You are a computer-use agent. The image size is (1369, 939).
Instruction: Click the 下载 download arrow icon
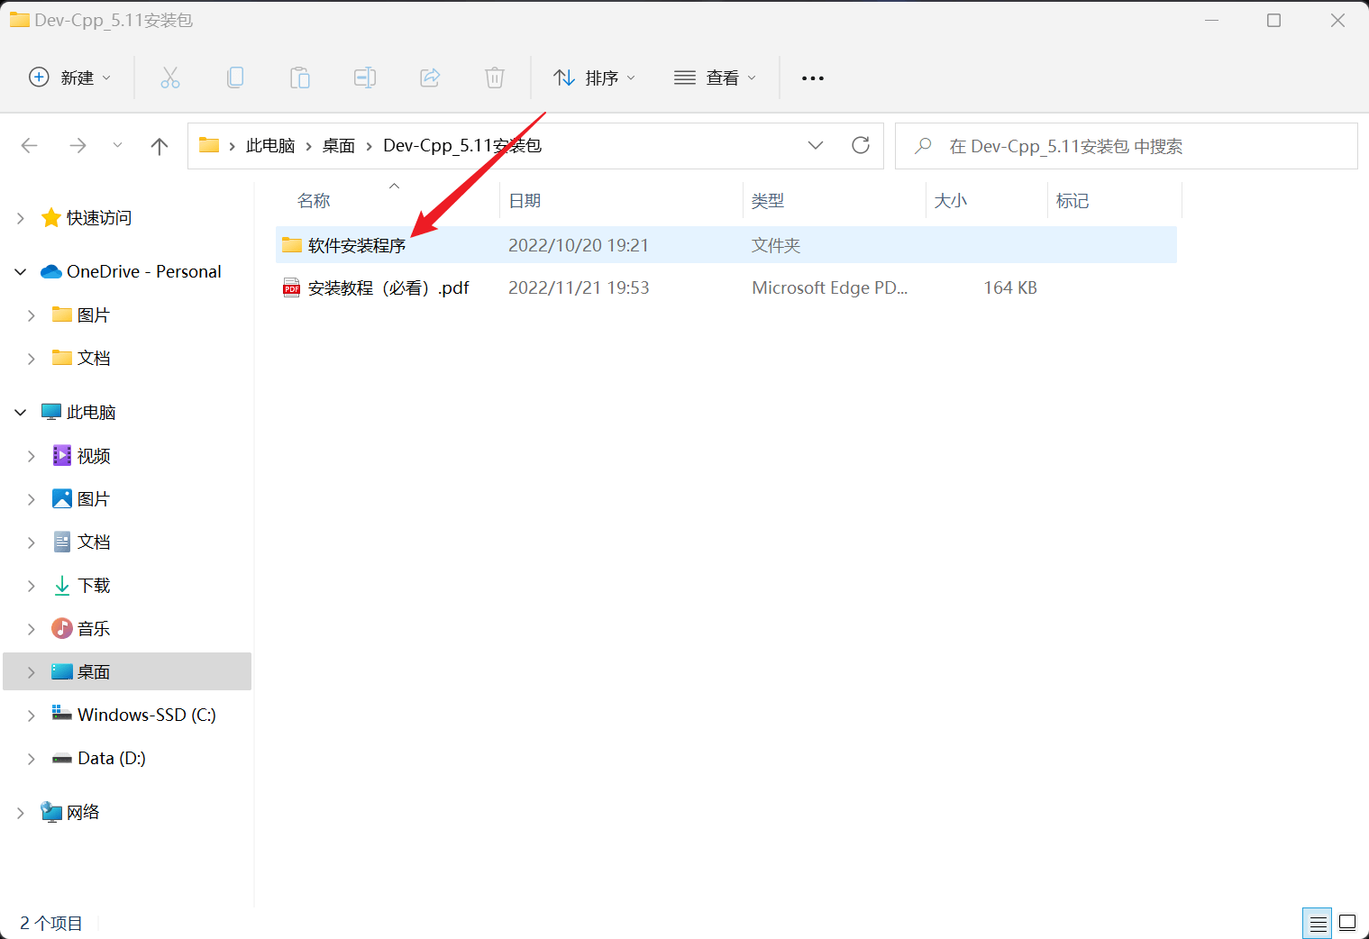click(x=62, y=586)
